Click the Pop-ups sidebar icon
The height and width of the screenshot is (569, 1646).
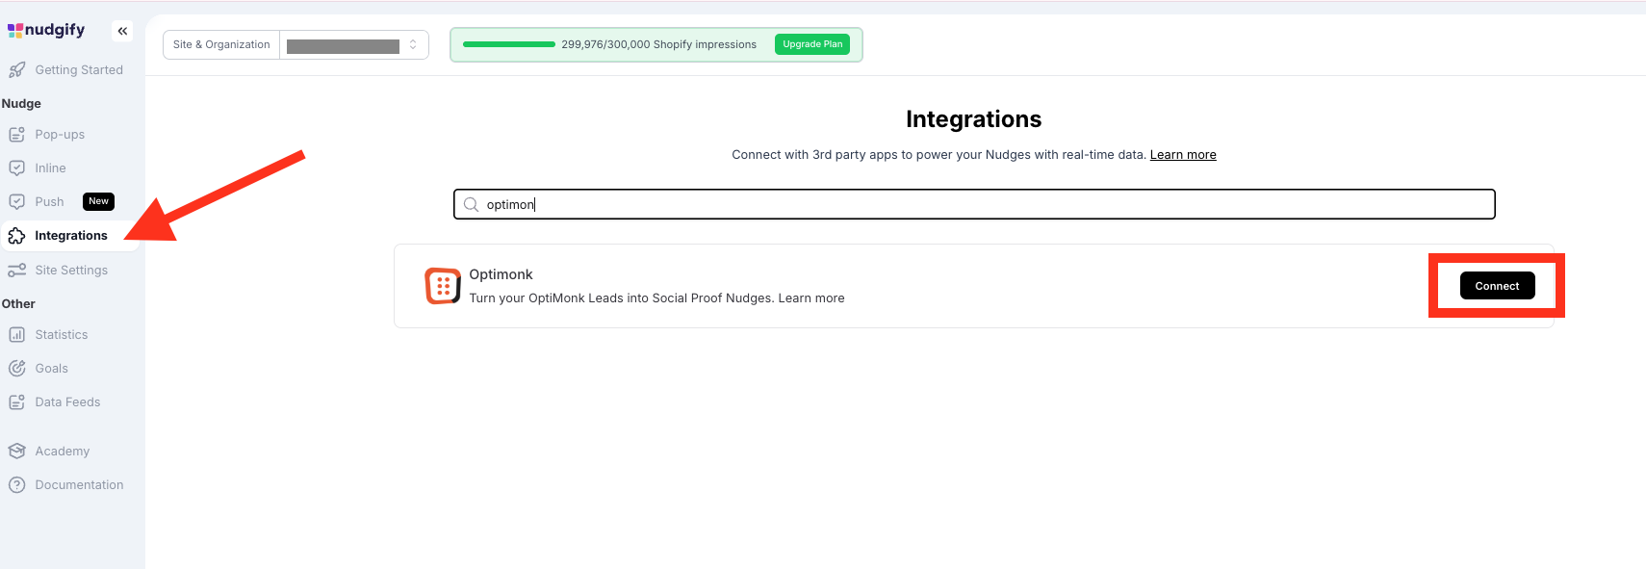pos(16,135)
